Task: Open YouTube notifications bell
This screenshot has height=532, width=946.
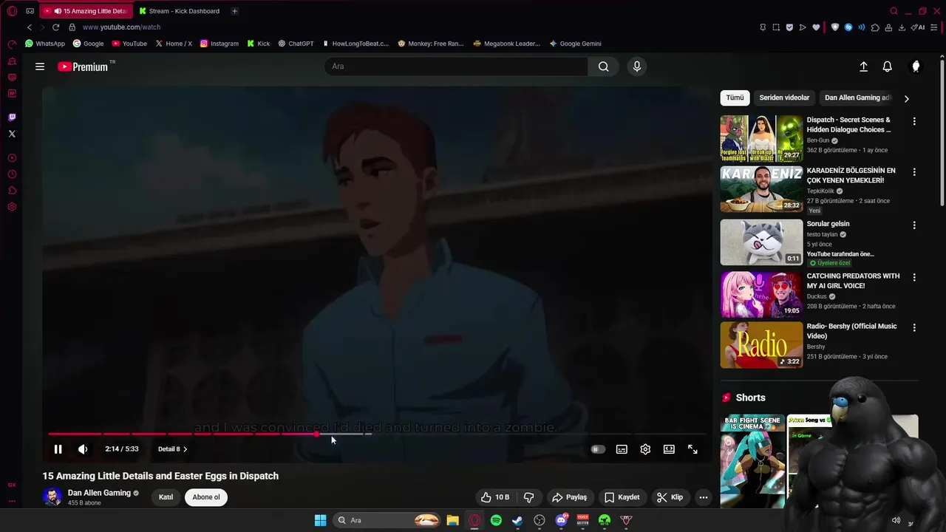Action: coord(888,66)
